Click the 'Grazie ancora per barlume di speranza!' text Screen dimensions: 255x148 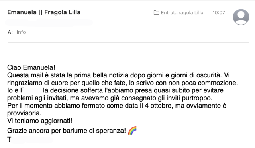67,131
